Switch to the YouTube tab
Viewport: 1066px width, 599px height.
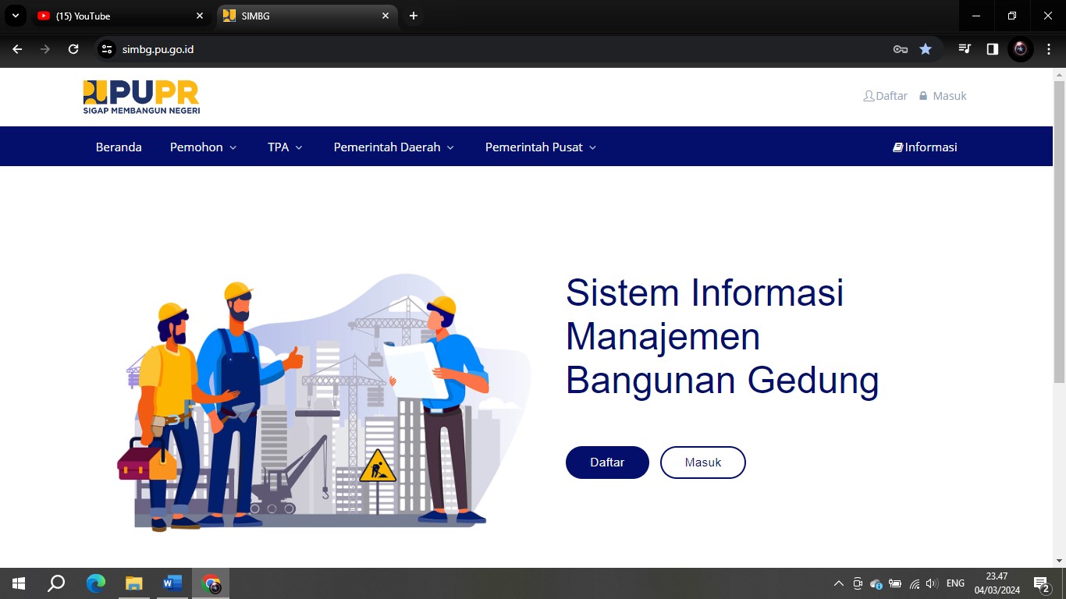coord(117,16)
